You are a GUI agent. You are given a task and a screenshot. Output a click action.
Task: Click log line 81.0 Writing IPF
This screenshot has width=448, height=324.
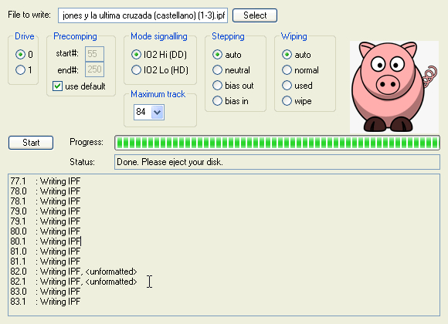tap(46, 251)
